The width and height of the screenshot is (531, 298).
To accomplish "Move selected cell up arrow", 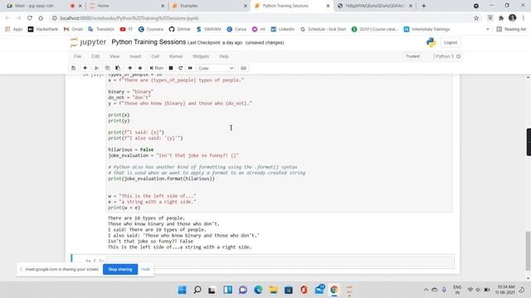I will [130, 68].
